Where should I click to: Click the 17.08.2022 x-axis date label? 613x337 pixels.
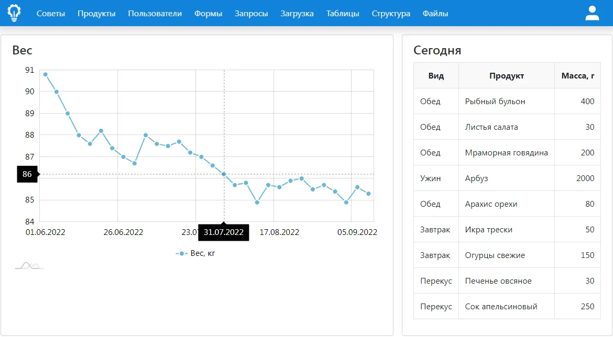[x=279, y=232]
